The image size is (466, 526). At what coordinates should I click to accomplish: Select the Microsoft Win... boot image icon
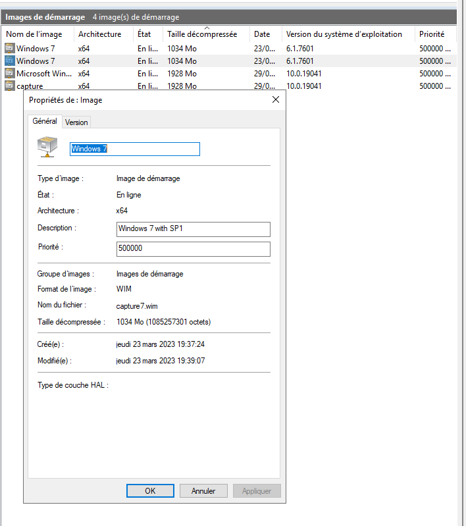[9, 74]
